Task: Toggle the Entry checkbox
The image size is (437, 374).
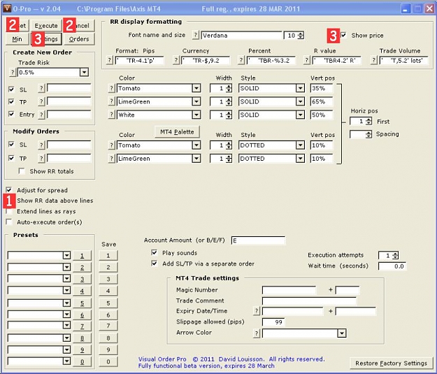Action: pos(11,114)
